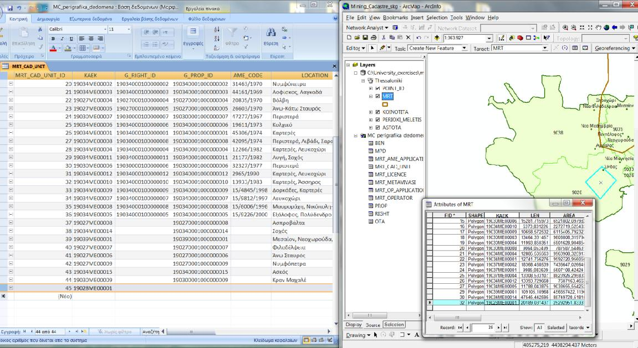Screen dimensions: 638x348
Task: Open the ArcMap File menu
Action: [350, 18]
